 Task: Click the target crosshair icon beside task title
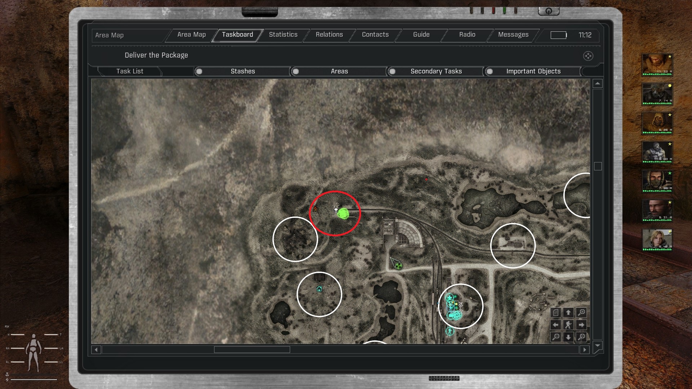click(x=588, y=56)
